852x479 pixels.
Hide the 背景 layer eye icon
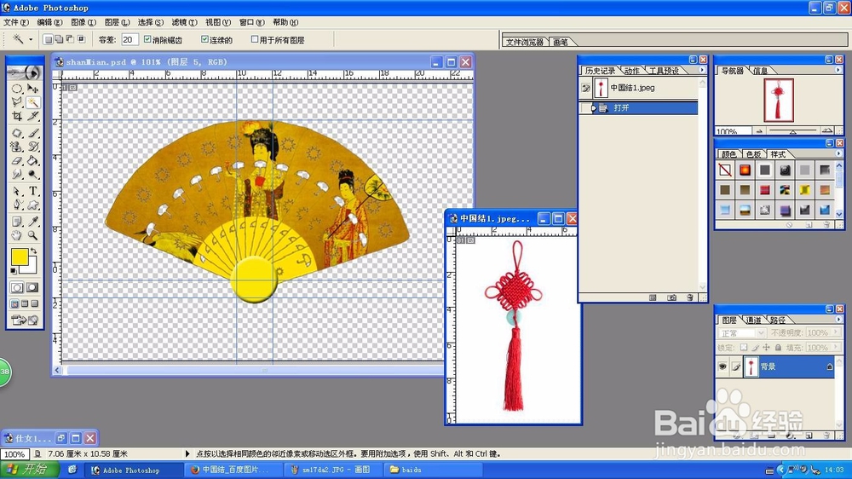(x=722, y=367)
